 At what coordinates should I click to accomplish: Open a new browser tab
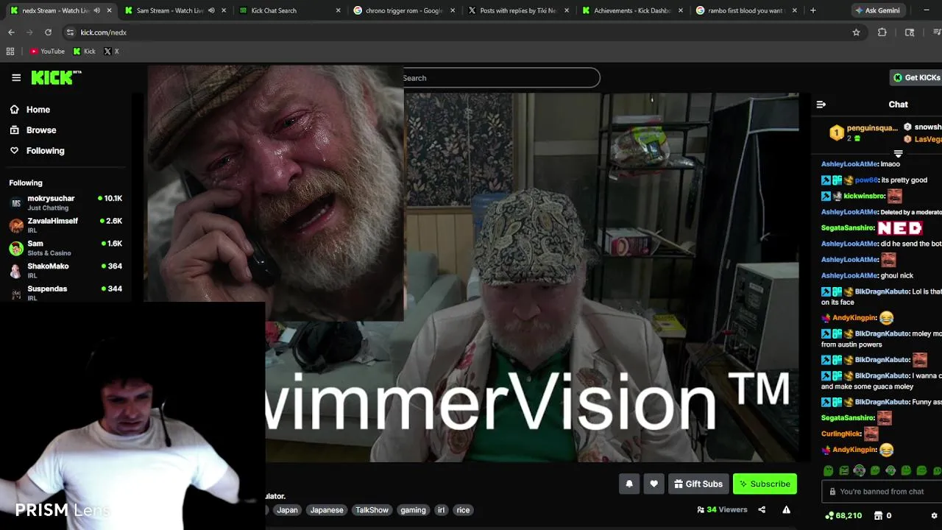click(x=812, y=10)
